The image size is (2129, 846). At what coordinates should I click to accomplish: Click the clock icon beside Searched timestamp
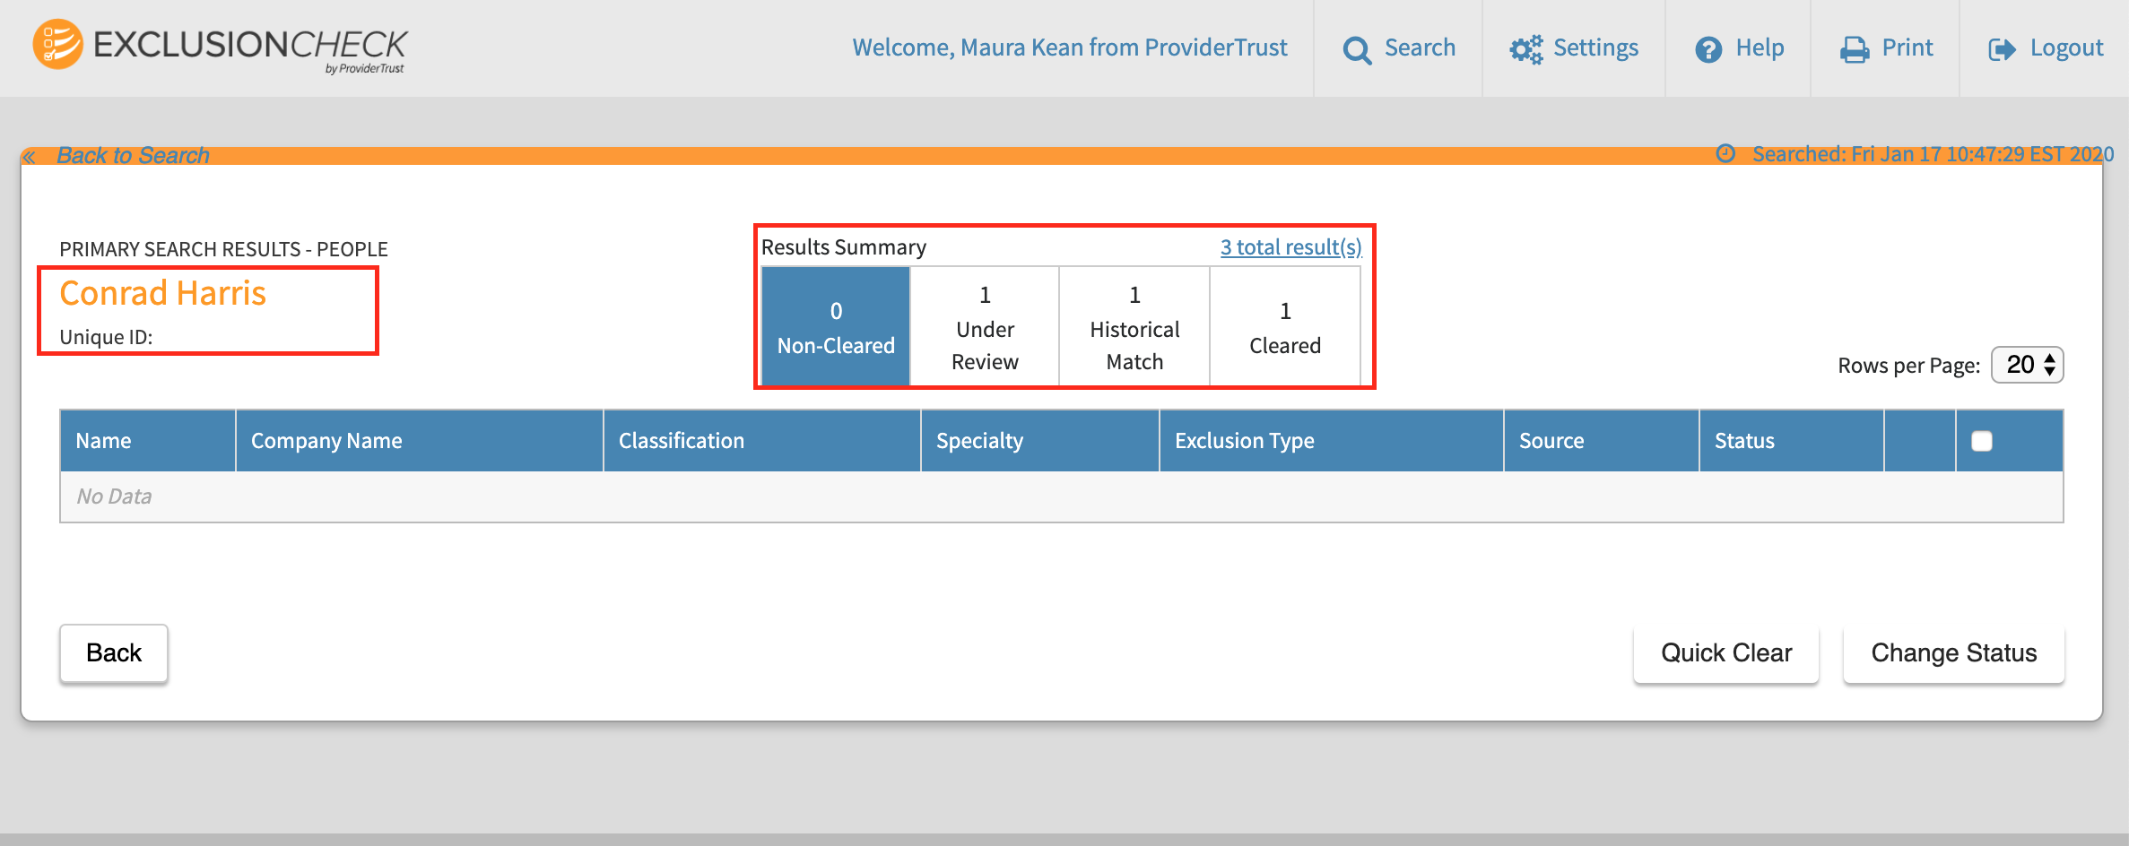[1725, 154]
